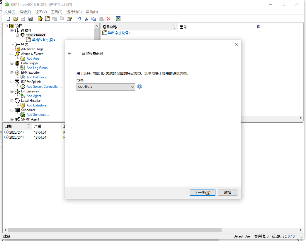
Task: Open the 运行时(R) menu
Action: (x=74, y=12)
